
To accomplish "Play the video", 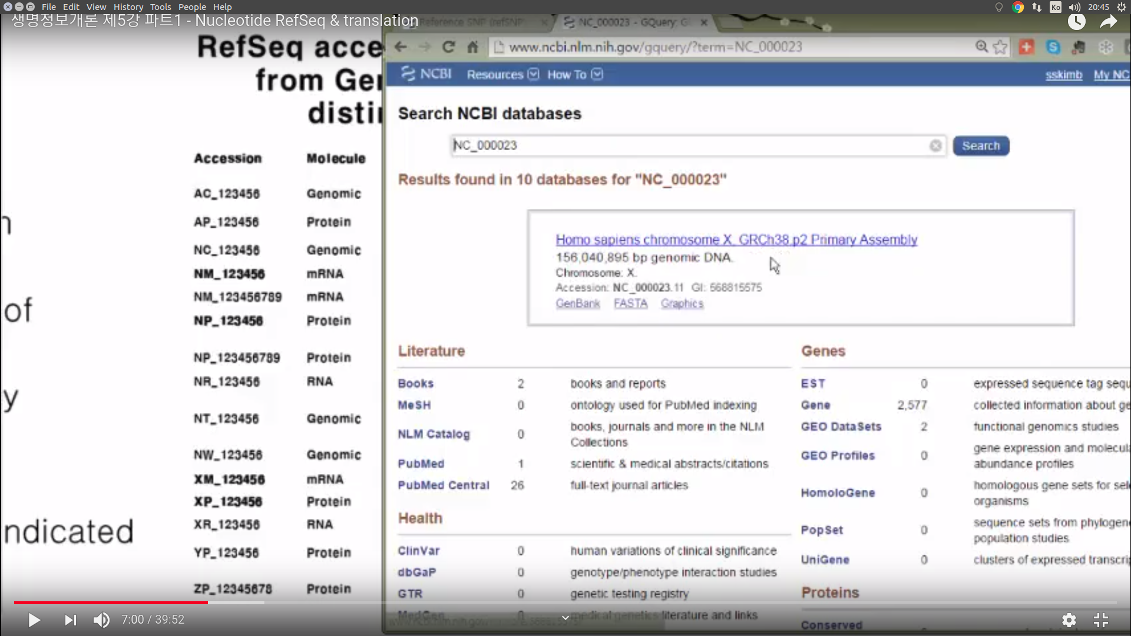I will tap(34, 620).
